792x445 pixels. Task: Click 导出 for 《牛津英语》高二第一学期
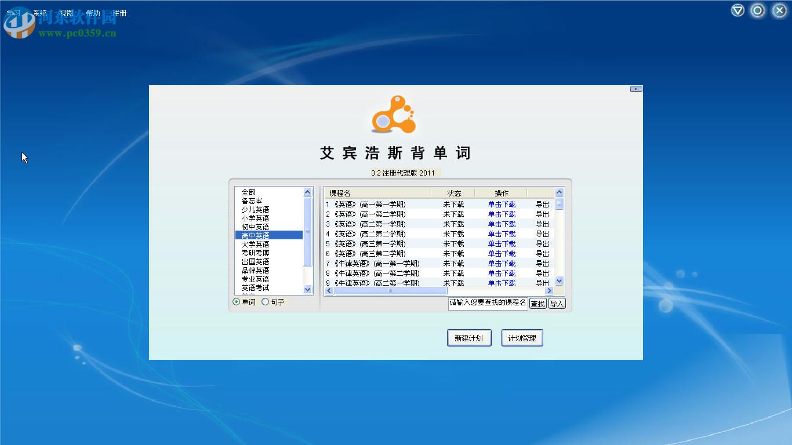(x=543, y=283)
